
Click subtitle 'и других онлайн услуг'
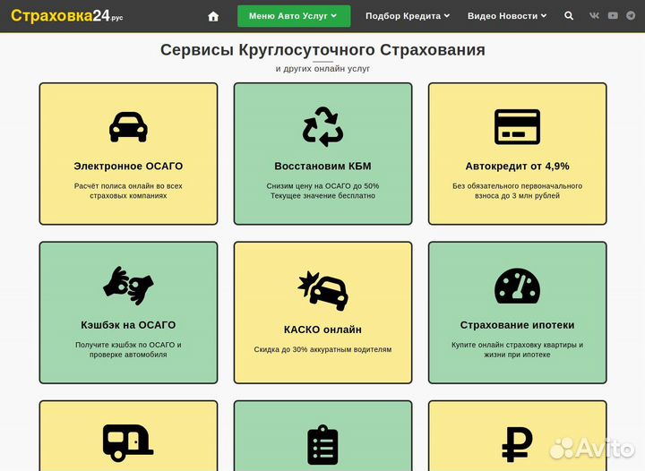322,69
